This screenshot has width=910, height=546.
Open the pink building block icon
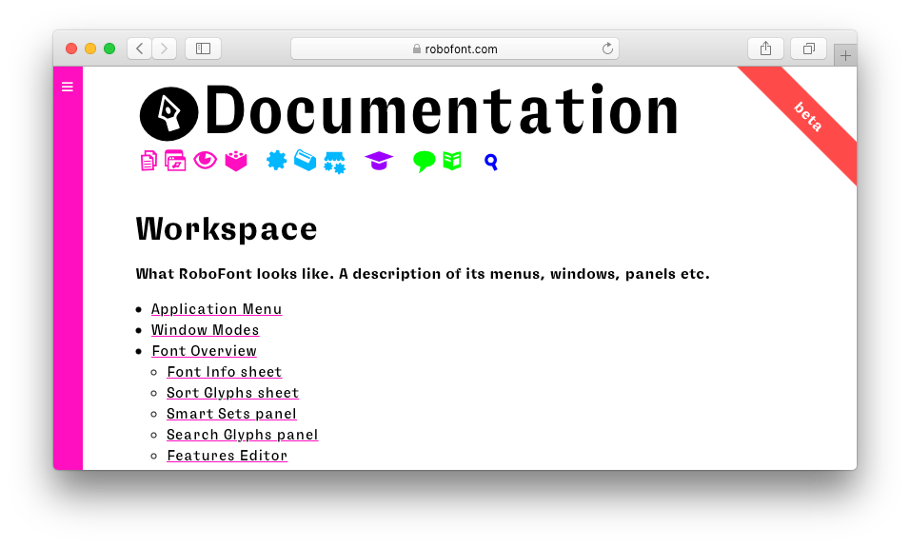[236, 161]
